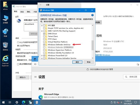The height and width of the screenshot is (105, 140).
Task: Click Cancel in Windows Features dialog
Action: (x=89, y=62)
